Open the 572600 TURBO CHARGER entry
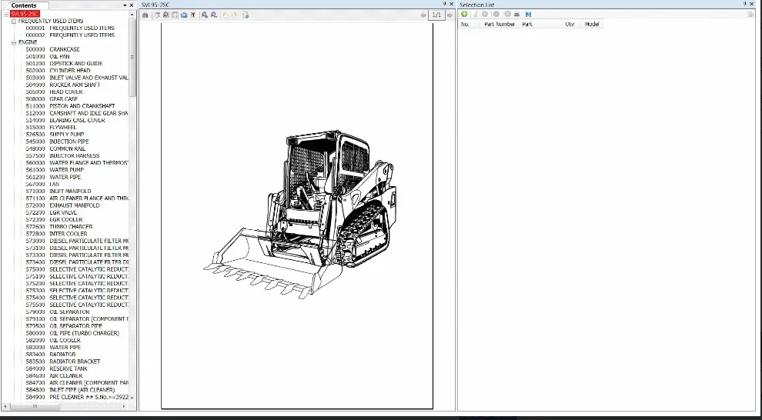The image size is (762, 420). click(x=71, y=227)
